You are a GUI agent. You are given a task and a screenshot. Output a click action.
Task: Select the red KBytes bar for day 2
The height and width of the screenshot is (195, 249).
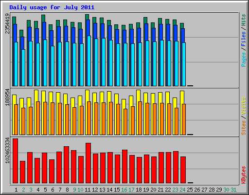click(23, 172)
